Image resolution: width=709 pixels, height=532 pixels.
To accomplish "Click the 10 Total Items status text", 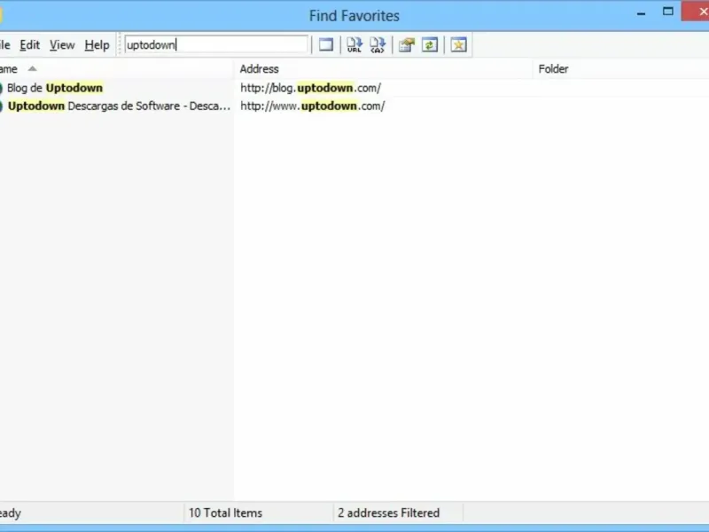I will pos(225,513).
